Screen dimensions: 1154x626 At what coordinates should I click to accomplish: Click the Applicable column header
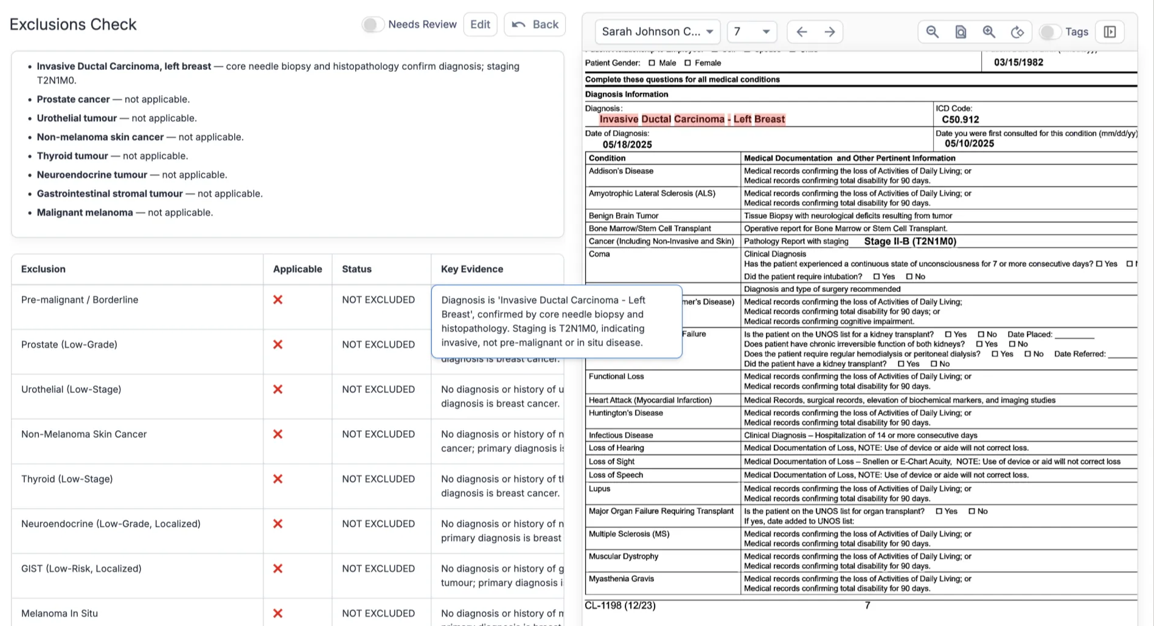[297, 269]
